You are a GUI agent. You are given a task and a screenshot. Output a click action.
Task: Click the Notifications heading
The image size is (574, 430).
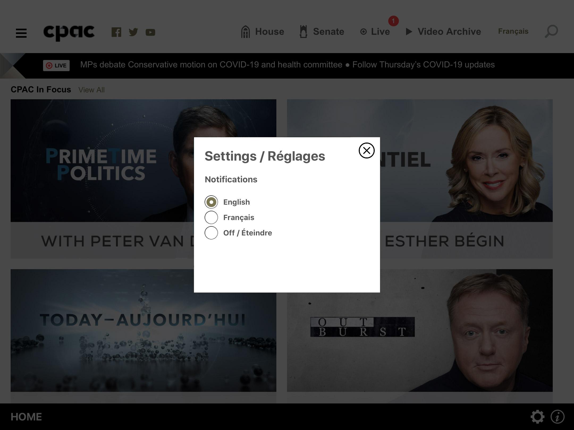tap(231, 179)
